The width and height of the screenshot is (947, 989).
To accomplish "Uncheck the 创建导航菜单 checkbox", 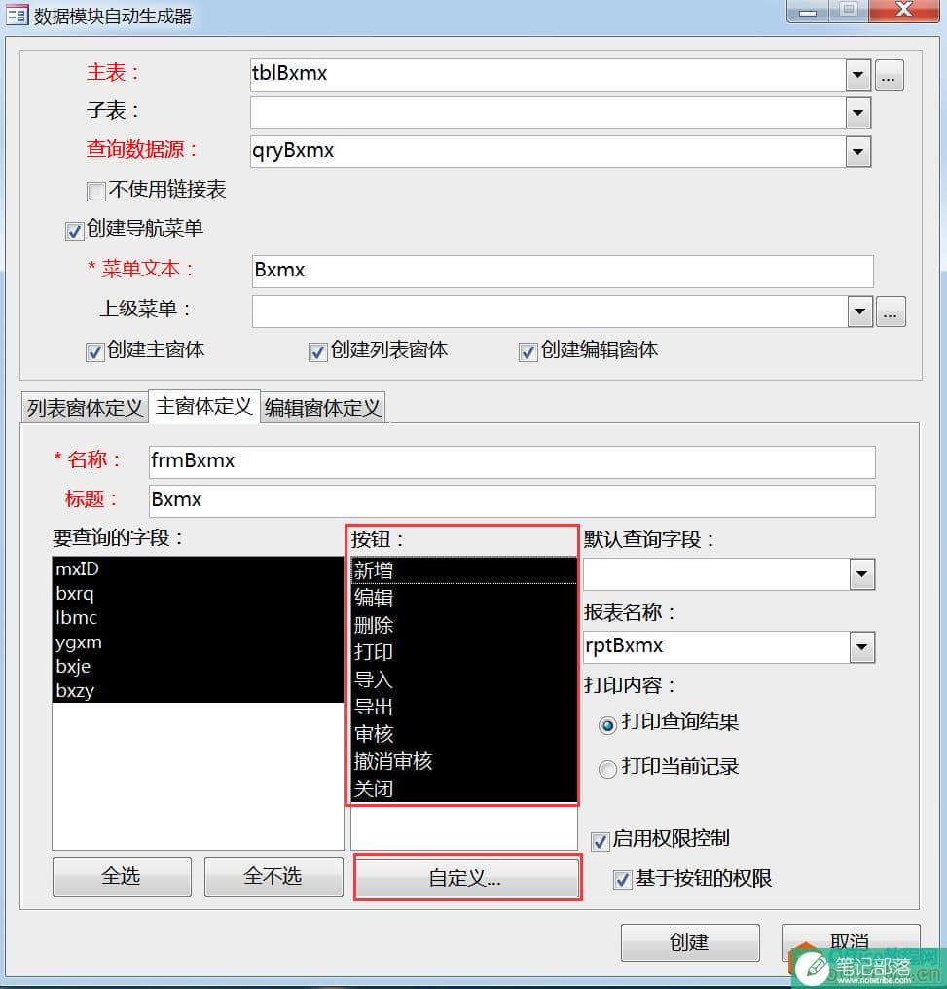I will tap(74, 231).
